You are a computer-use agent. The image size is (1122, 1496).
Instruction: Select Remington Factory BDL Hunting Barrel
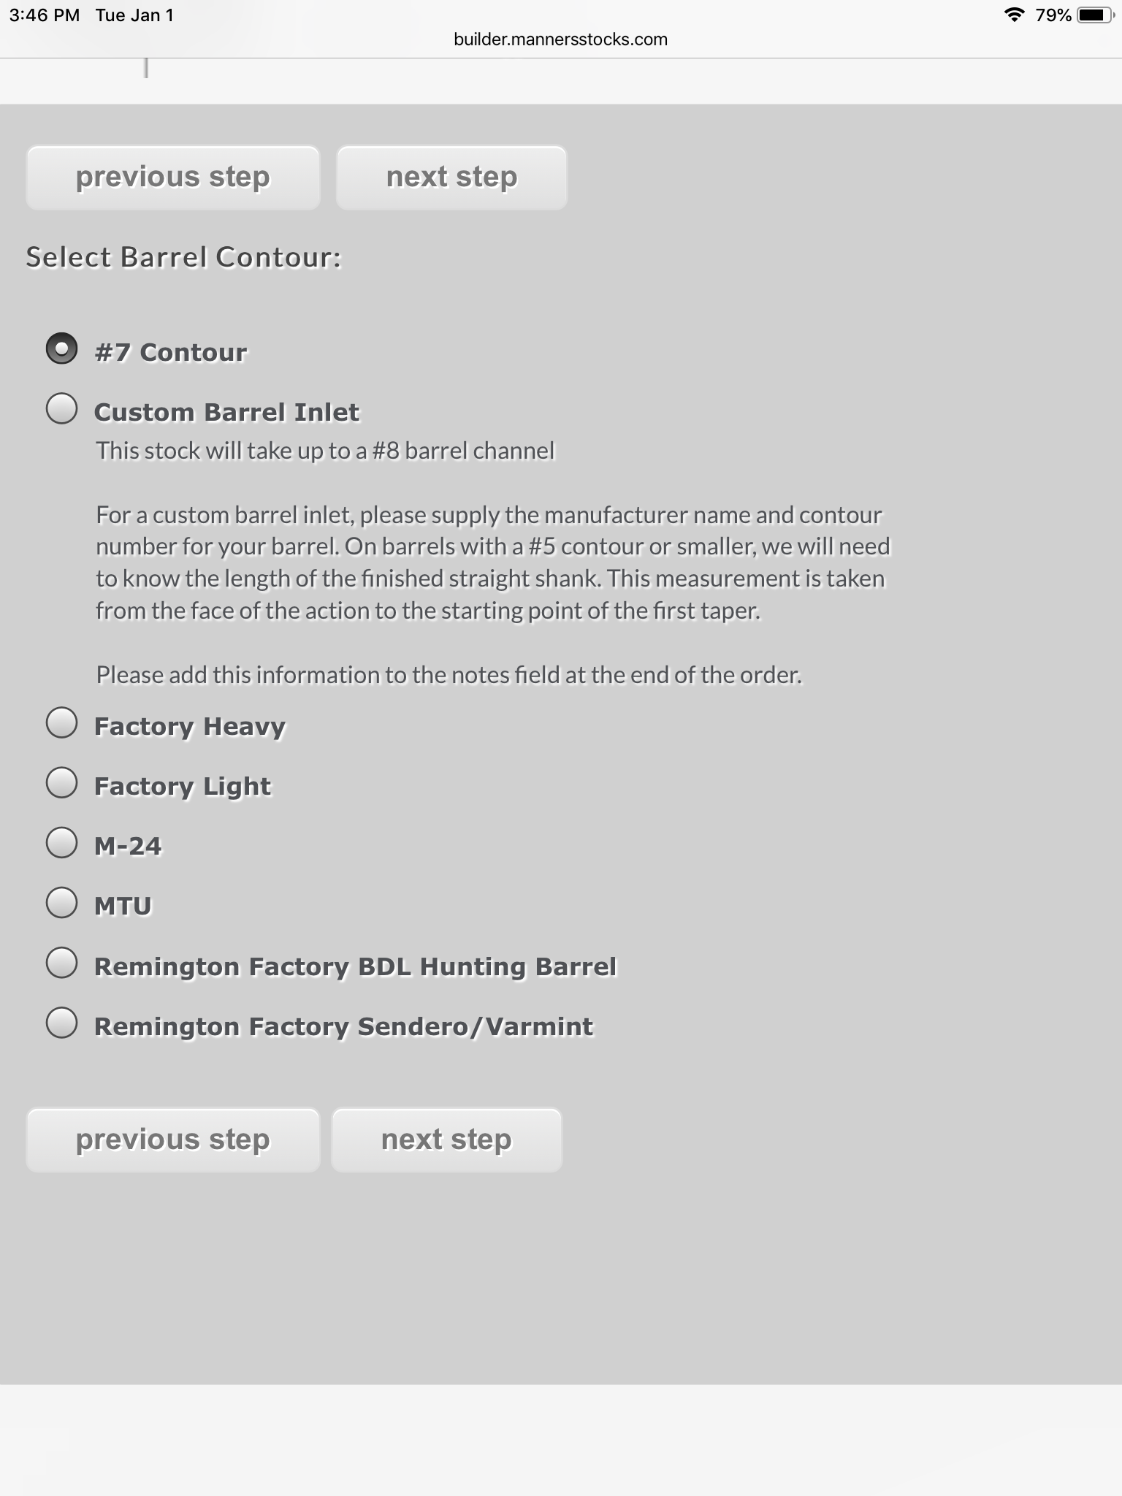(x=61, y=963)
